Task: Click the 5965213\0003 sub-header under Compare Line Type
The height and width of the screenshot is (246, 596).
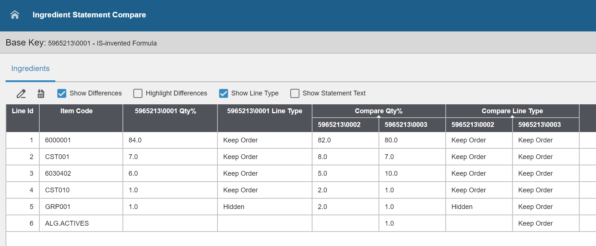Action: pyautogui.click(x=539, y=125)
